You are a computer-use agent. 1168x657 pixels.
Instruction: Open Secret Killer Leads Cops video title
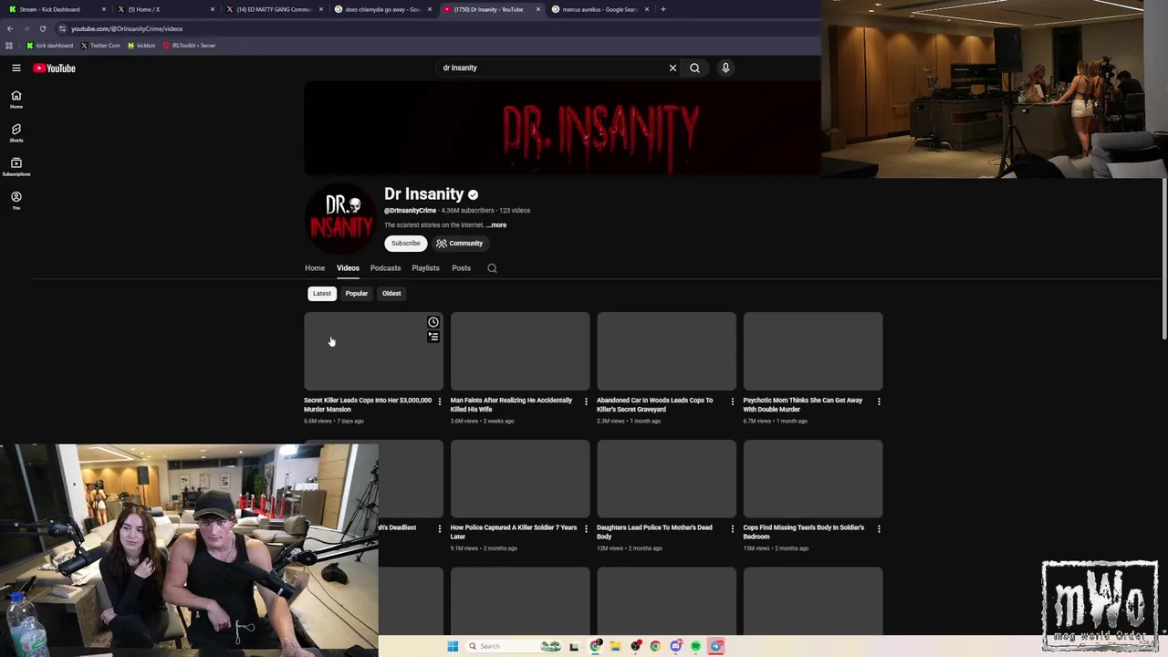[368, 404]
